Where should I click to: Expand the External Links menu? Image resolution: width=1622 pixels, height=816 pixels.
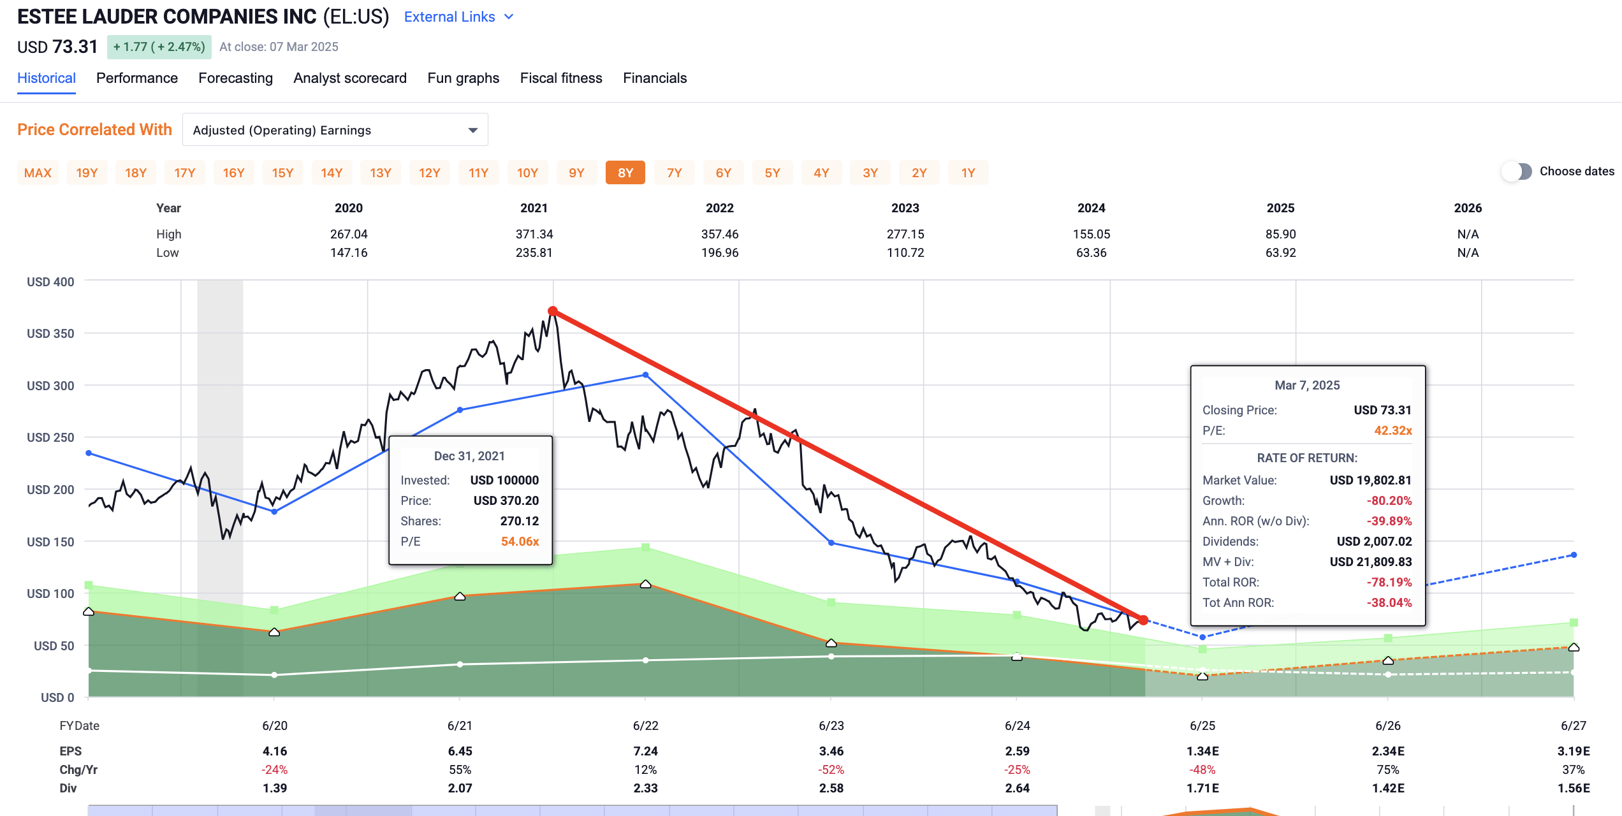[x=450, y=17]
